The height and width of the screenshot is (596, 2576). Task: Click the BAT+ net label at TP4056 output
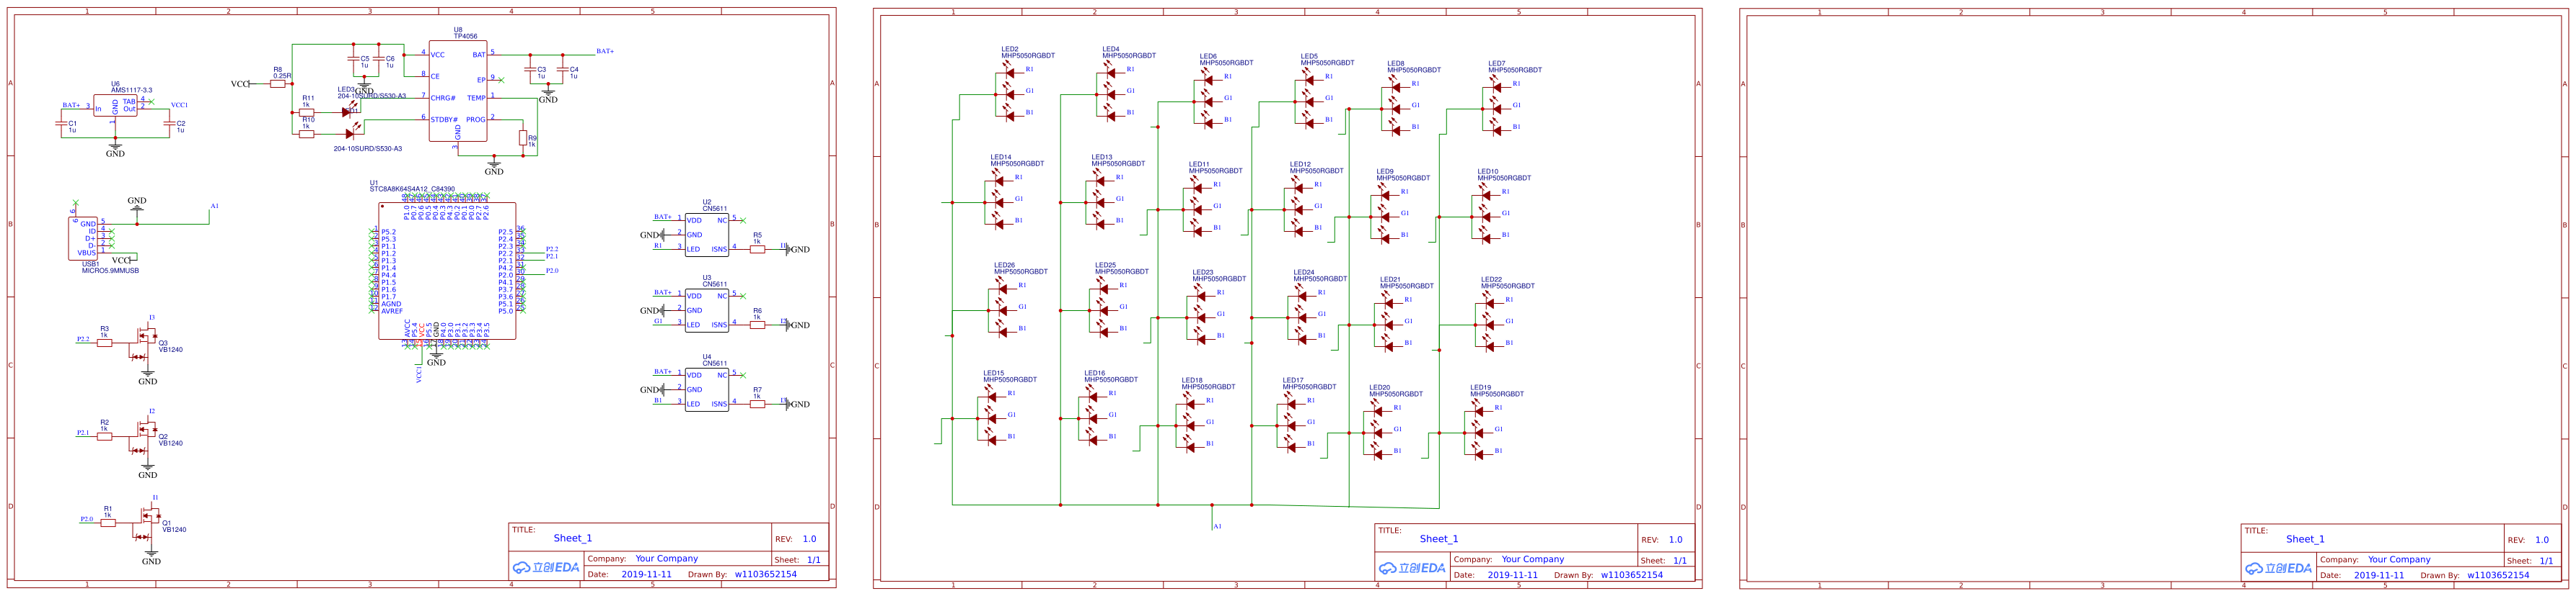click(x=605, y=51)
